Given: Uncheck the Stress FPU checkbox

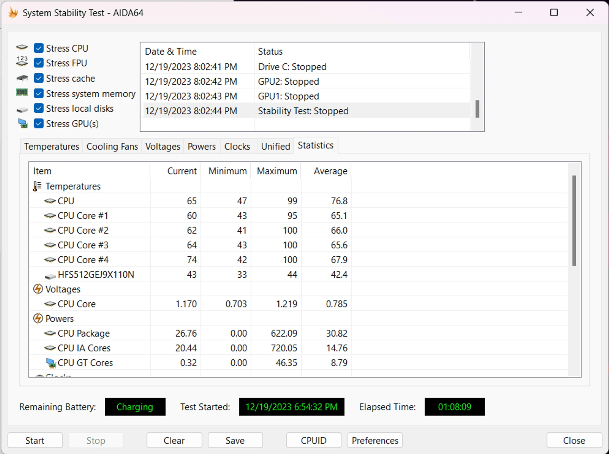Looking at the screenshot, I should (x=39, y=63).
